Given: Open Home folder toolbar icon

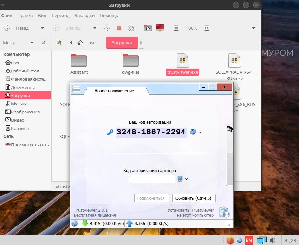Looking at the screenshot, I should 148,28.
